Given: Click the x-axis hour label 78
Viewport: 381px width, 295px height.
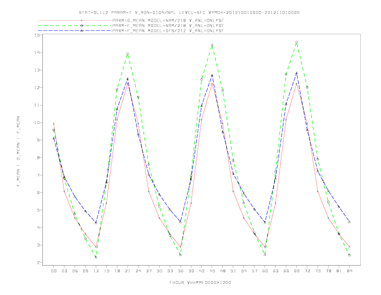Looking at the screenshot, I should tap(328, 271).
